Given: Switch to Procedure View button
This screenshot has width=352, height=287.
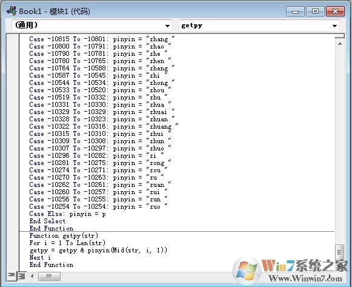Looking at the screenshot, I should pyautogui.click(x=12, y=275).
